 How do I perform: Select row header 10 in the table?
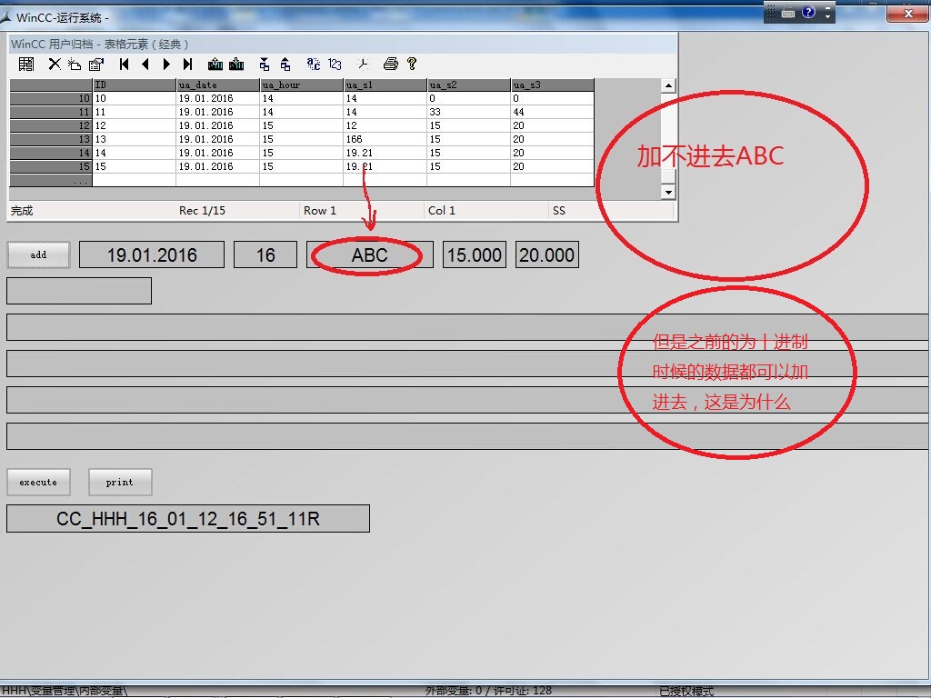click(x=51, y=98)
